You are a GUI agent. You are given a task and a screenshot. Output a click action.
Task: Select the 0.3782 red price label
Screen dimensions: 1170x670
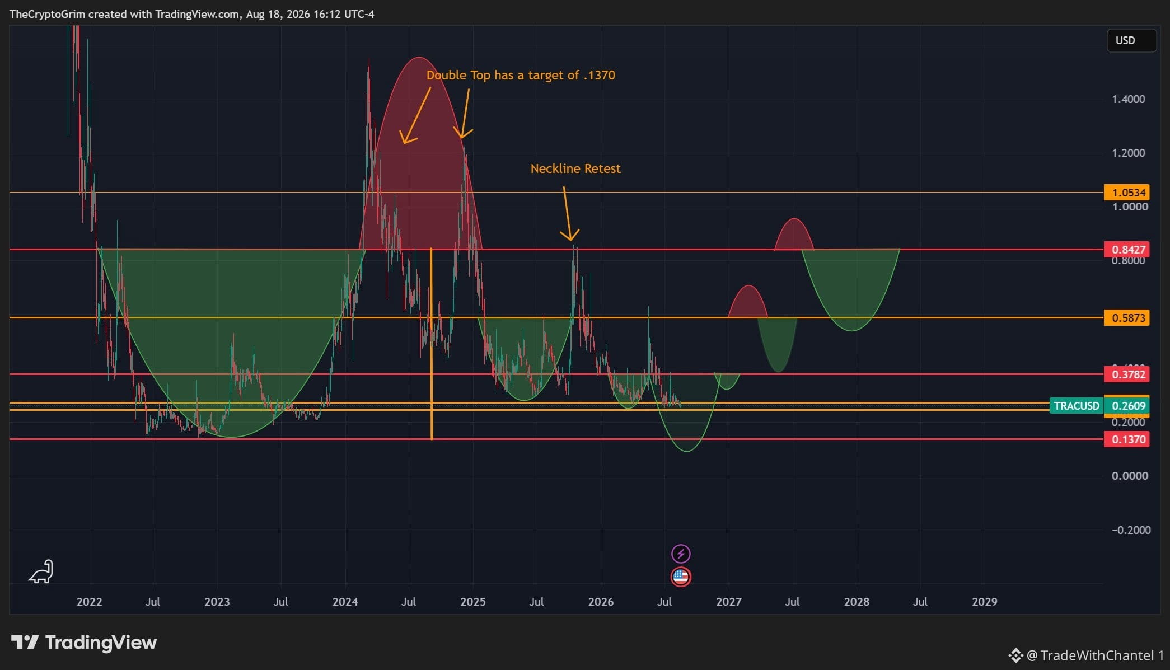(x=1127, y=374)
